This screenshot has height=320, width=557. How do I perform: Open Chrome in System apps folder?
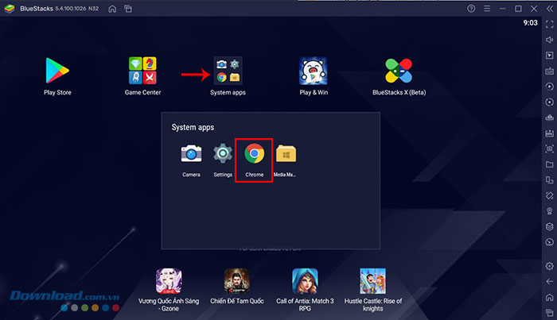pyautogui.click(x=255, y=154)
